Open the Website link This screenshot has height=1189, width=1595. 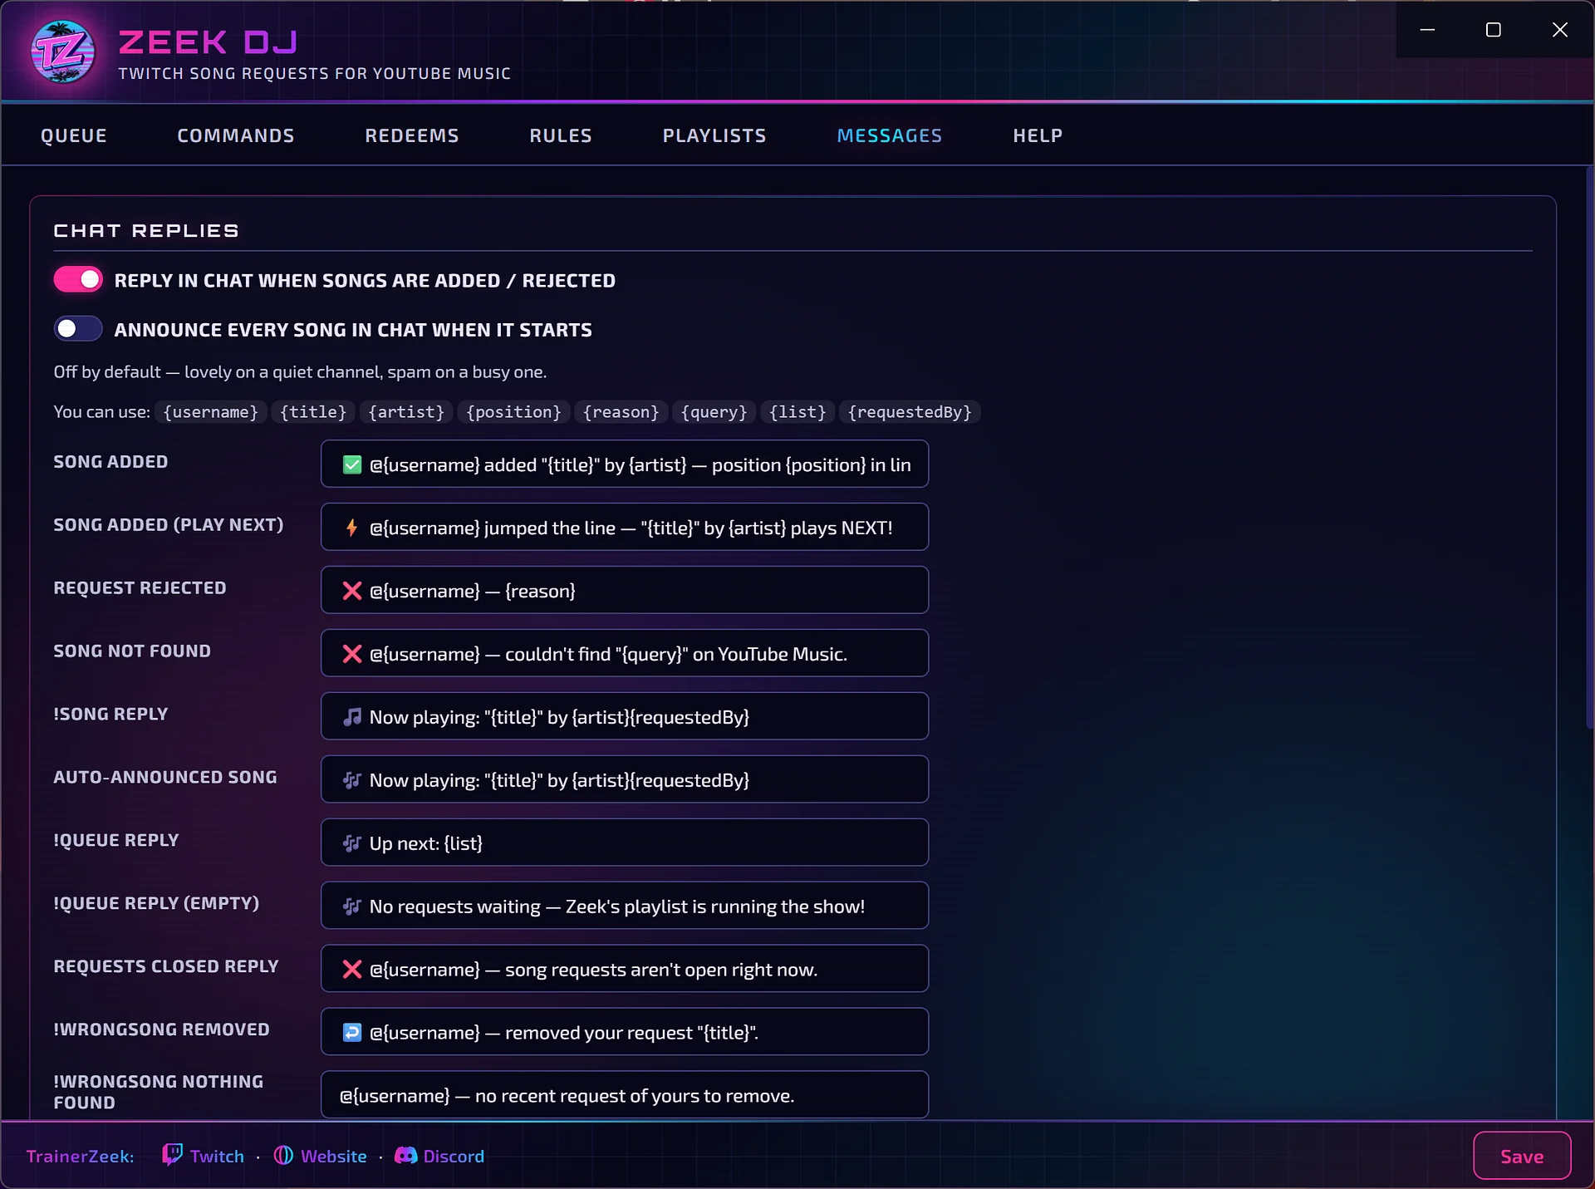click(334, 1156)
